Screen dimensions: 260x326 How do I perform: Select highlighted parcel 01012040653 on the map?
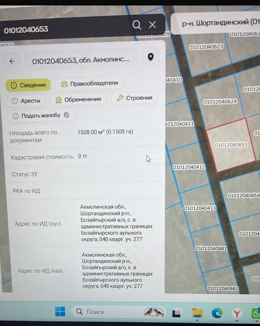[231, 145]
